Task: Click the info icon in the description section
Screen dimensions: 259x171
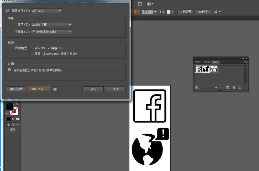Action: coord(9,70)
